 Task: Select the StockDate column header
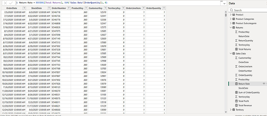tap(37, 8)
